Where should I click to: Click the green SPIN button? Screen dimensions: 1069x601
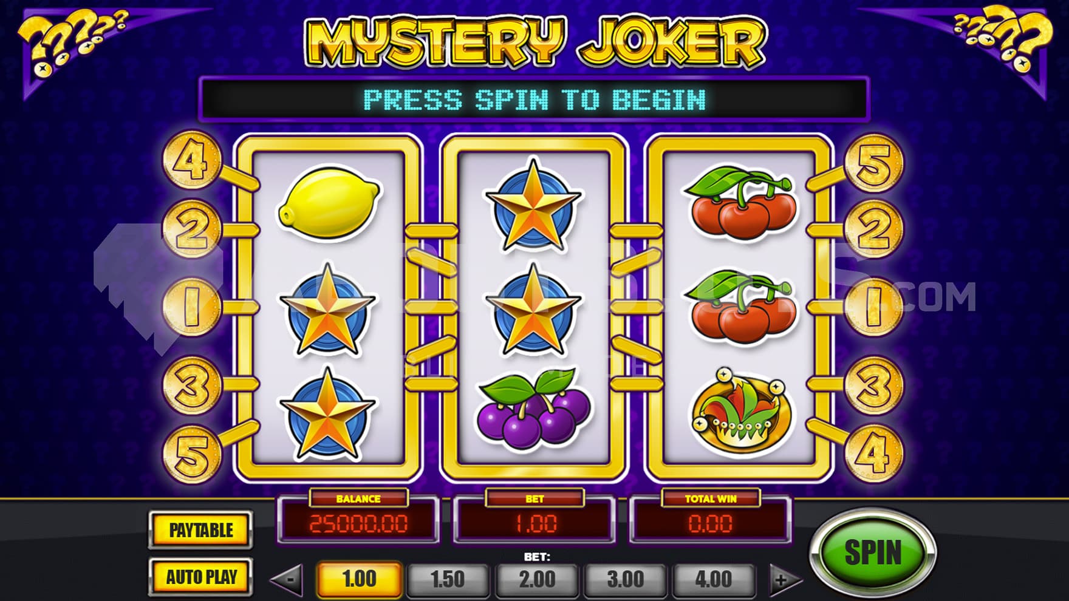point(873,552)
